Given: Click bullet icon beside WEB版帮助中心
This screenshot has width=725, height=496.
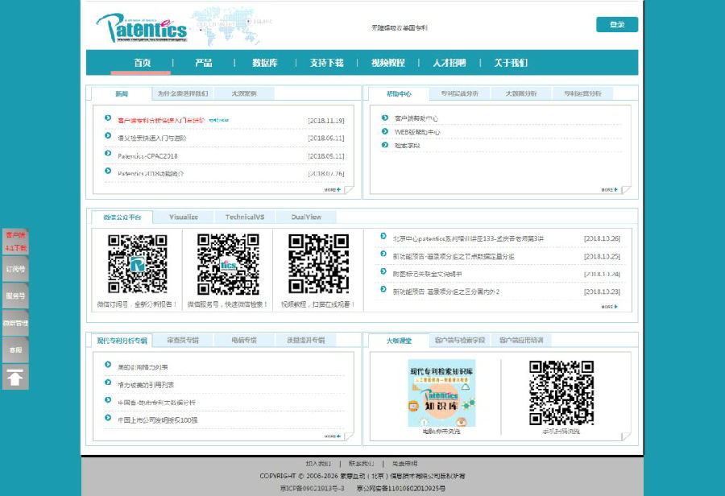Looking at the screenshot, I should click(385, 131).
